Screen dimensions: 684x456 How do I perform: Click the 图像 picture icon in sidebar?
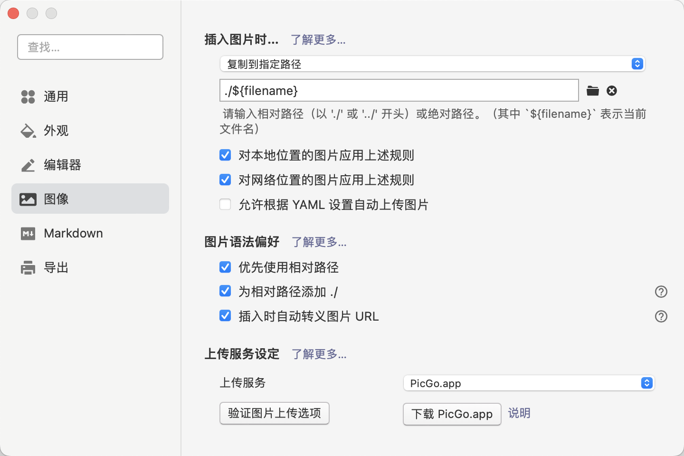[x=28, y=199]
